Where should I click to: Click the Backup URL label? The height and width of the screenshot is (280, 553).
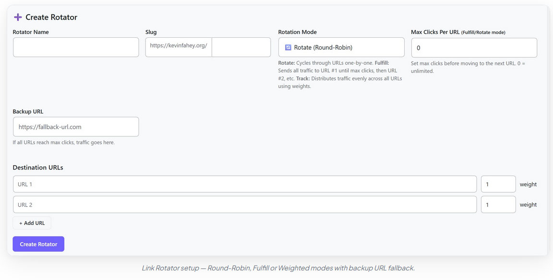pyautogui.click(x=28, y=112)
